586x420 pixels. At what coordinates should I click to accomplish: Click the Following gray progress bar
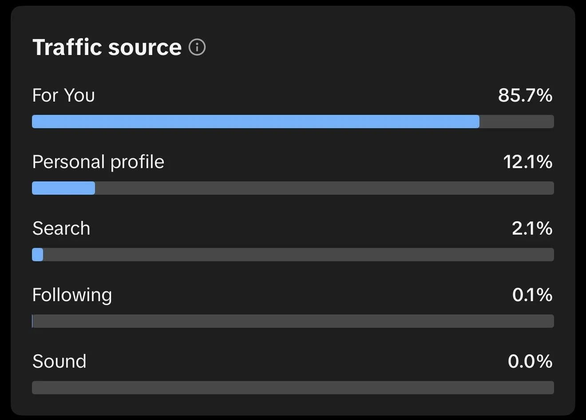pyautogui.click(x=293, y=321)
